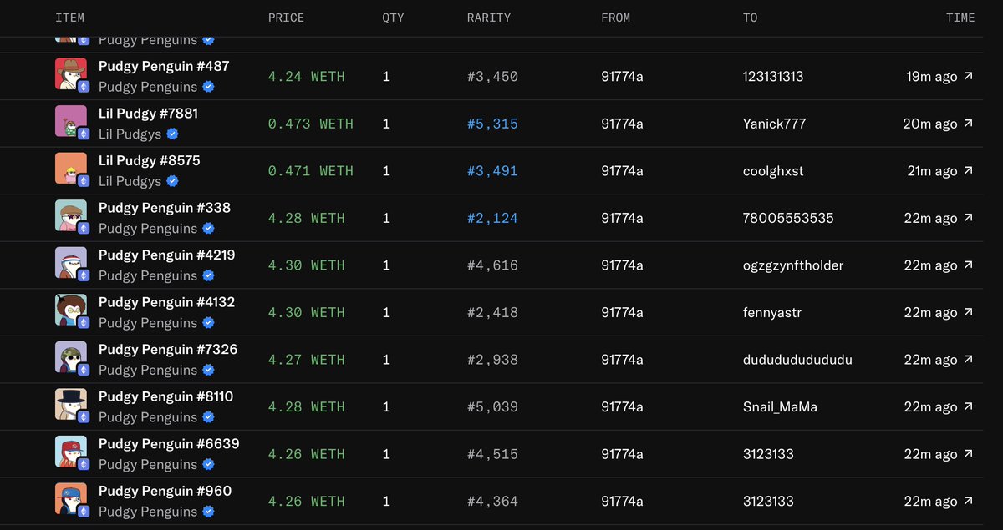Click the 0.471 WETH price
The width and height of the screenshot is (1003, 530).
click(311, 170)
